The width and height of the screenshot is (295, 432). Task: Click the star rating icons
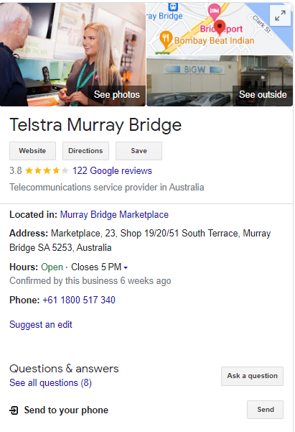(x=47, y=171)
